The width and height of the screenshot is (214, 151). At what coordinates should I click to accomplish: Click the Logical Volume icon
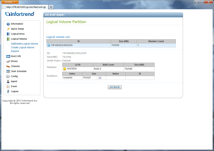(8, 39)
